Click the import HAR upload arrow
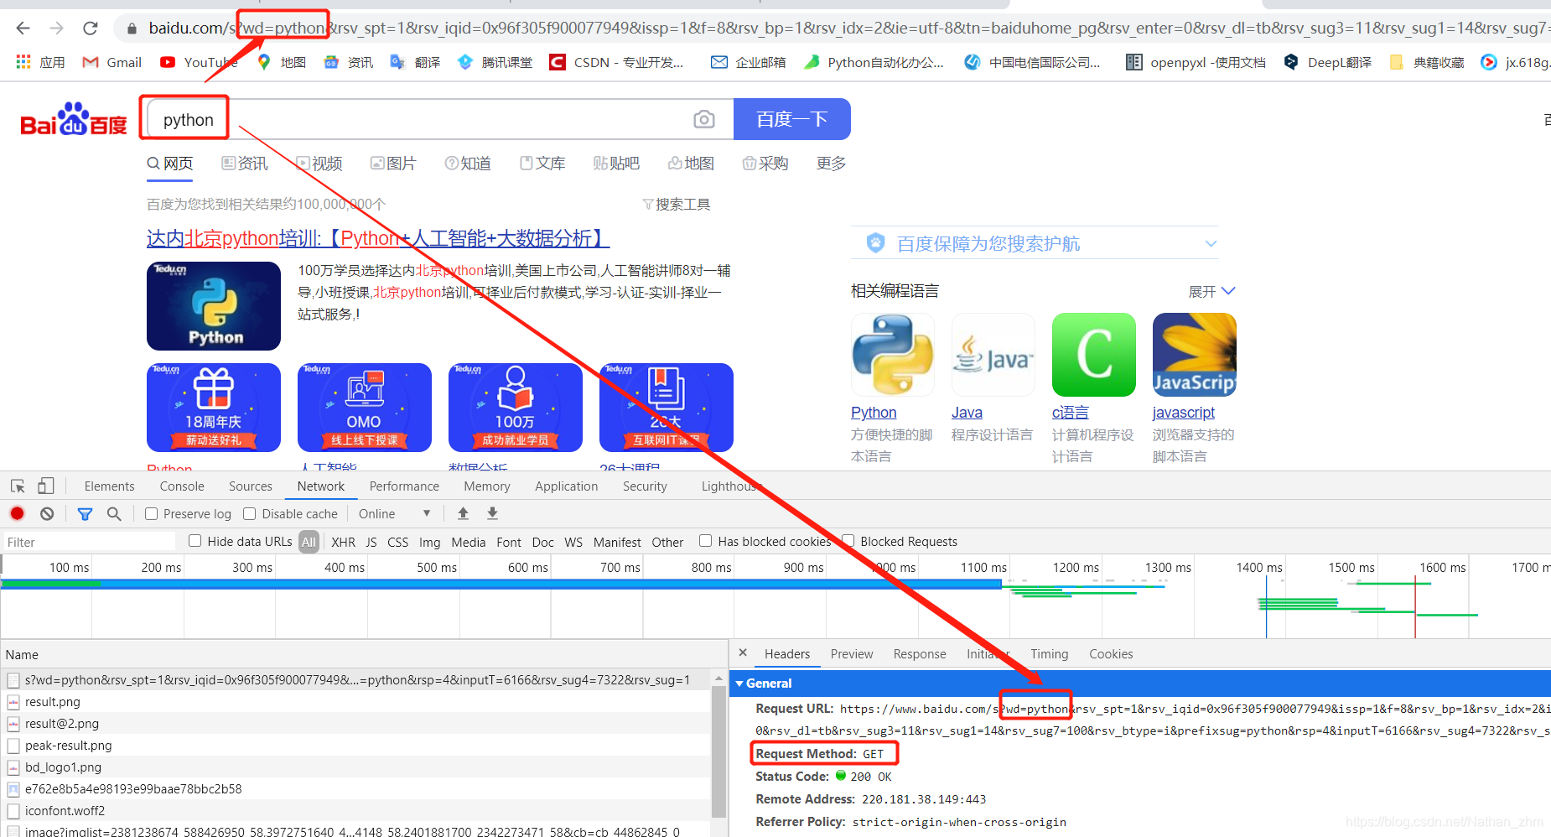The width and height of the screenshot is (1551, 837). [463, 513]
